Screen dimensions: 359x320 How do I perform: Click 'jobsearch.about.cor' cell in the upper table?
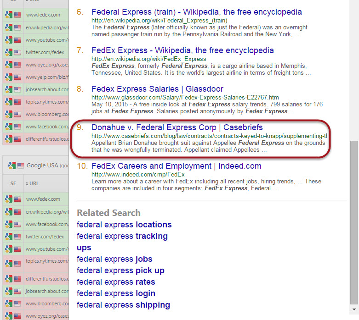coord(47,89)
